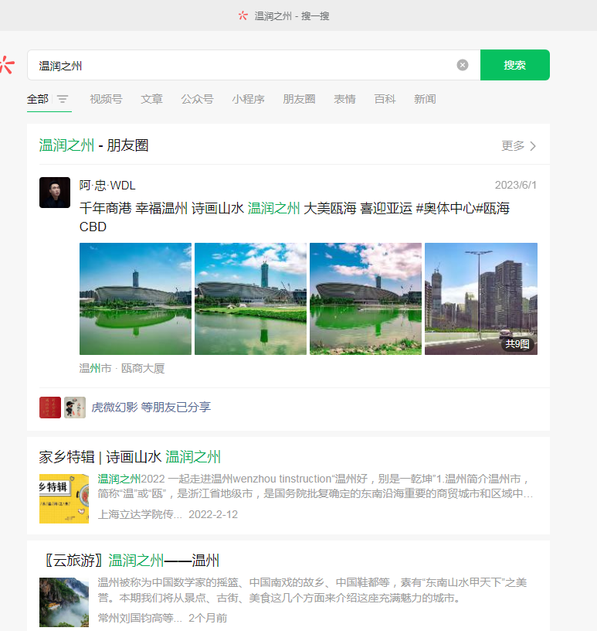This screenshot has height=631, width=597.
Task: Open the third stadium photo with pink clouds
Action: click(x=365, y=298)
